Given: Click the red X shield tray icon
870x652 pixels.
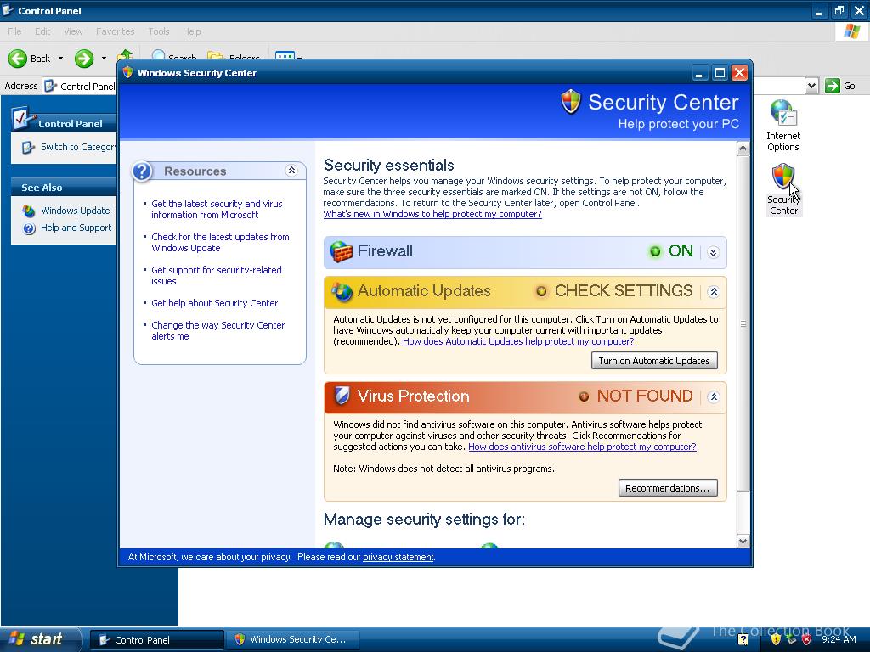Looking at the screenshot, I should [x=807, y=639].
